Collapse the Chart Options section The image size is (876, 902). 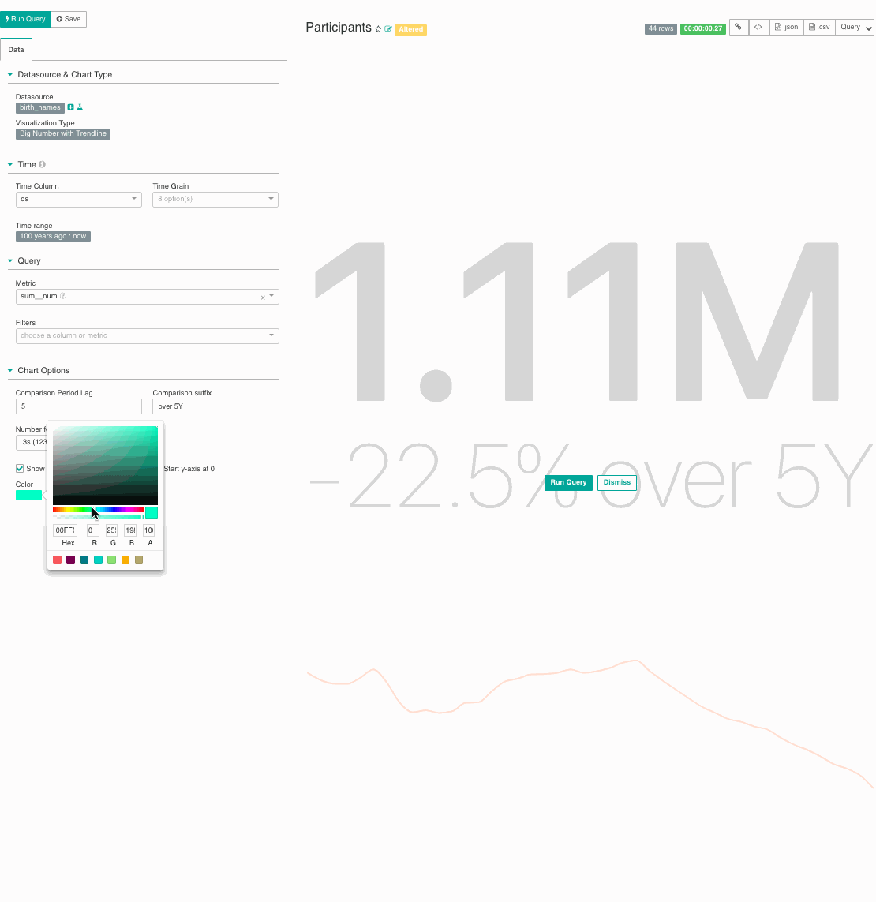9,370
